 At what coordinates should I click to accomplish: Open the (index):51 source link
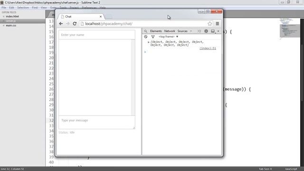pyautogui.click(x=208, y=48)
